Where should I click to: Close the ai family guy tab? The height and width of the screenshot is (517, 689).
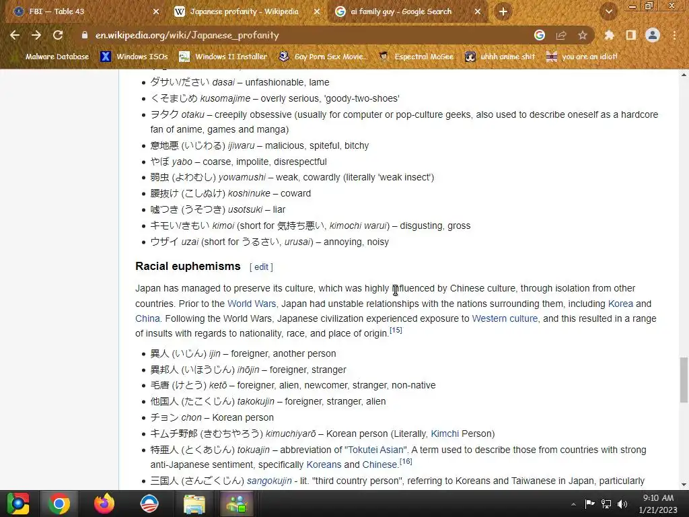(478, 12)
